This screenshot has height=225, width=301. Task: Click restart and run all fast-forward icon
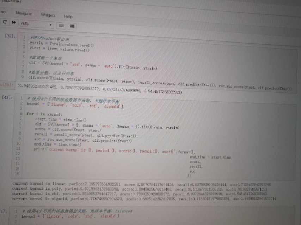(x=14, y=22)
